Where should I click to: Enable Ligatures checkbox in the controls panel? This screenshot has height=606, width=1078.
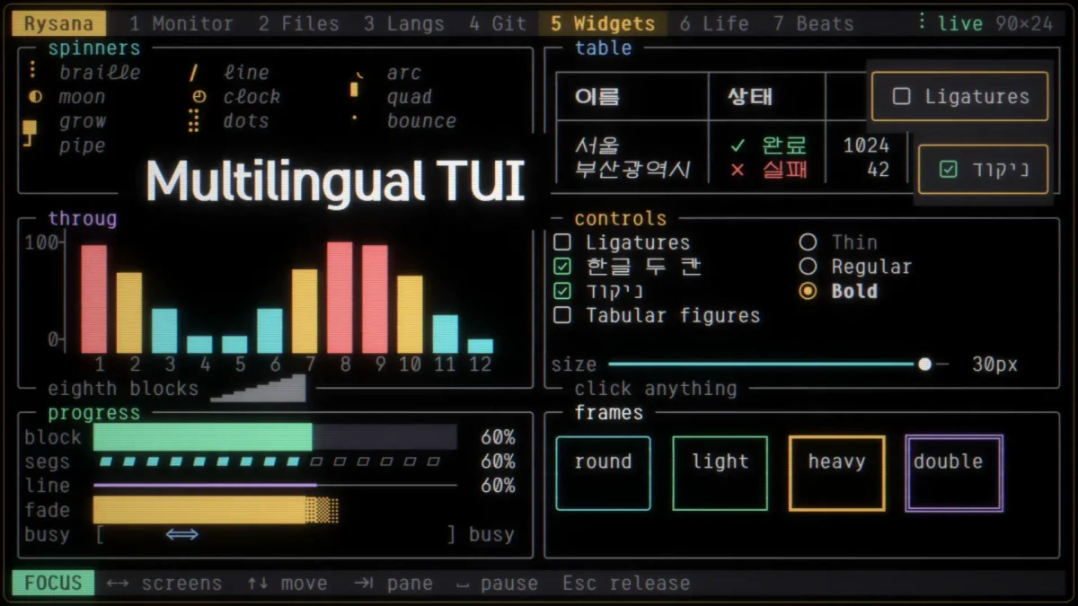pyautogui.click(x=562, y=242)
